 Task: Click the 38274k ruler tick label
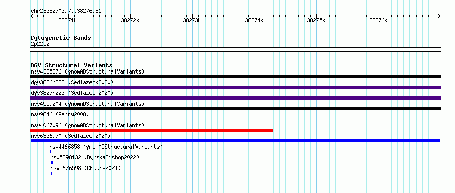click(x=254, y=20)
